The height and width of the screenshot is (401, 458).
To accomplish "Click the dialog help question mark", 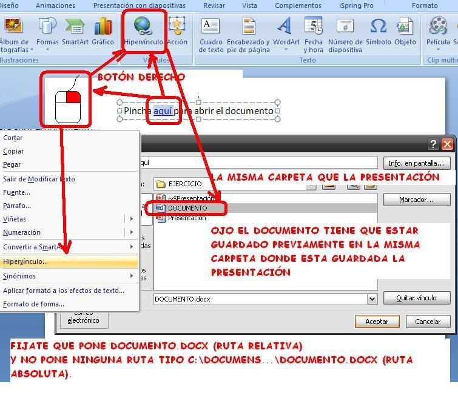I will [x=433, y=144].
